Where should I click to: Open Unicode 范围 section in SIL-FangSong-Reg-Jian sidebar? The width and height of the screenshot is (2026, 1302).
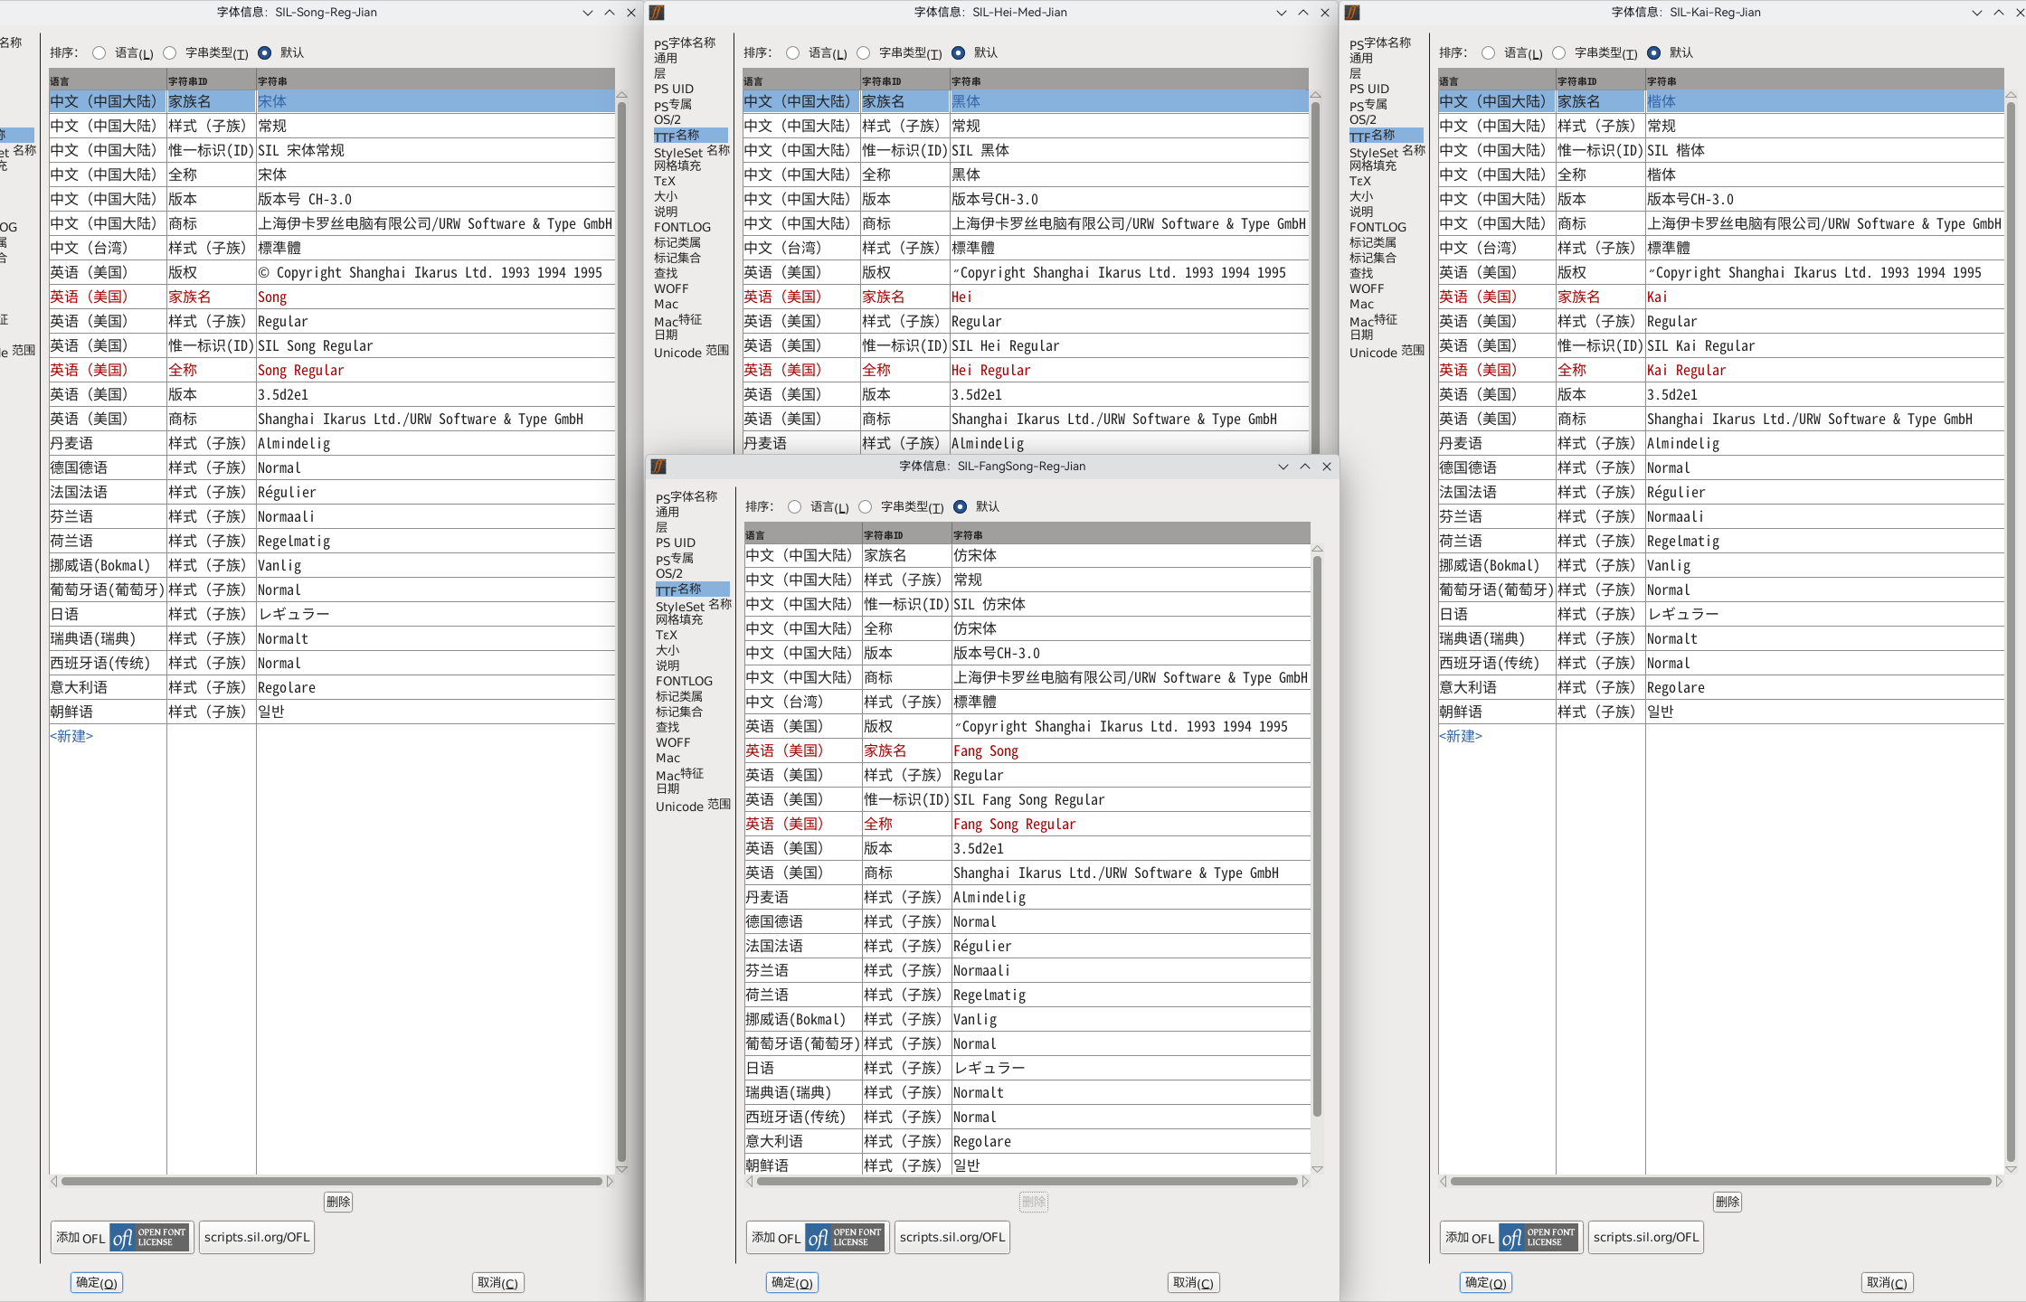click(693, 806)
